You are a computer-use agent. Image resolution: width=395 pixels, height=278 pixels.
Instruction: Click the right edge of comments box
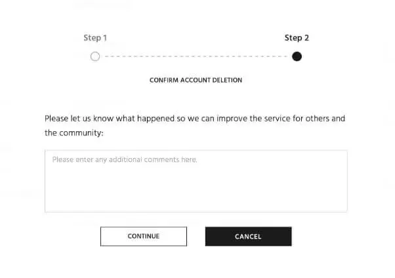point(347,181)
